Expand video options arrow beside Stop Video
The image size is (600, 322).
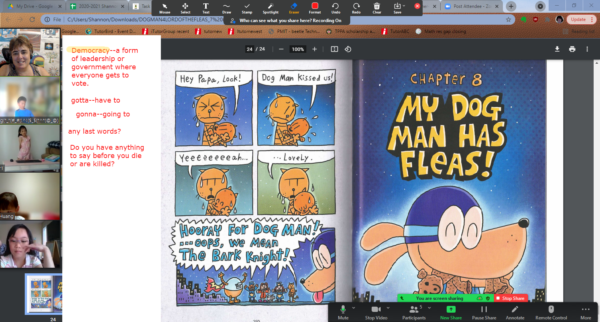388,308
